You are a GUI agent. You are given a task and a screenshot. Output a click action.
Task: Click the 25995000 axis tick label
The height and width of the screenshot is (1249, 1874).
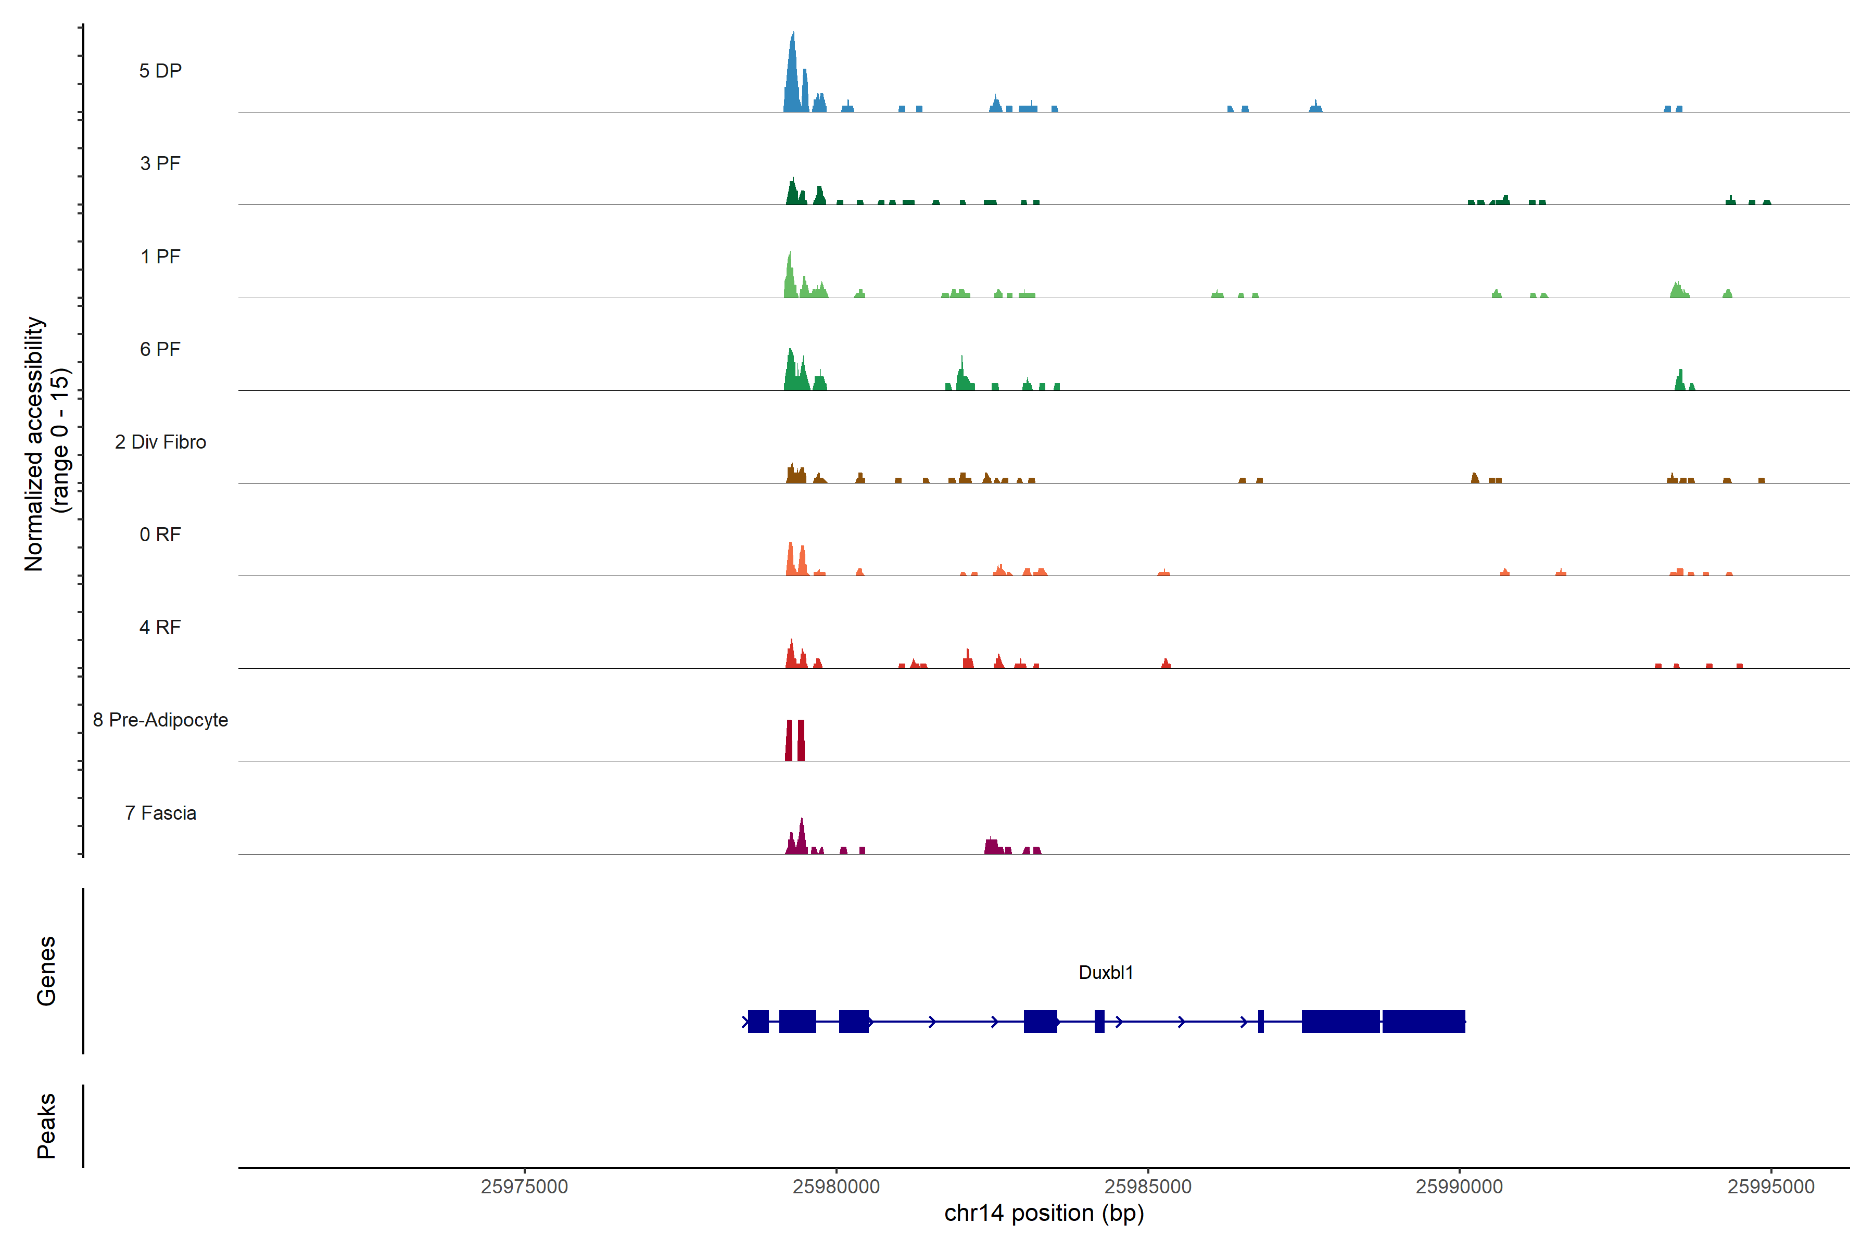pyautogui.click(x=1770, y=1186)
